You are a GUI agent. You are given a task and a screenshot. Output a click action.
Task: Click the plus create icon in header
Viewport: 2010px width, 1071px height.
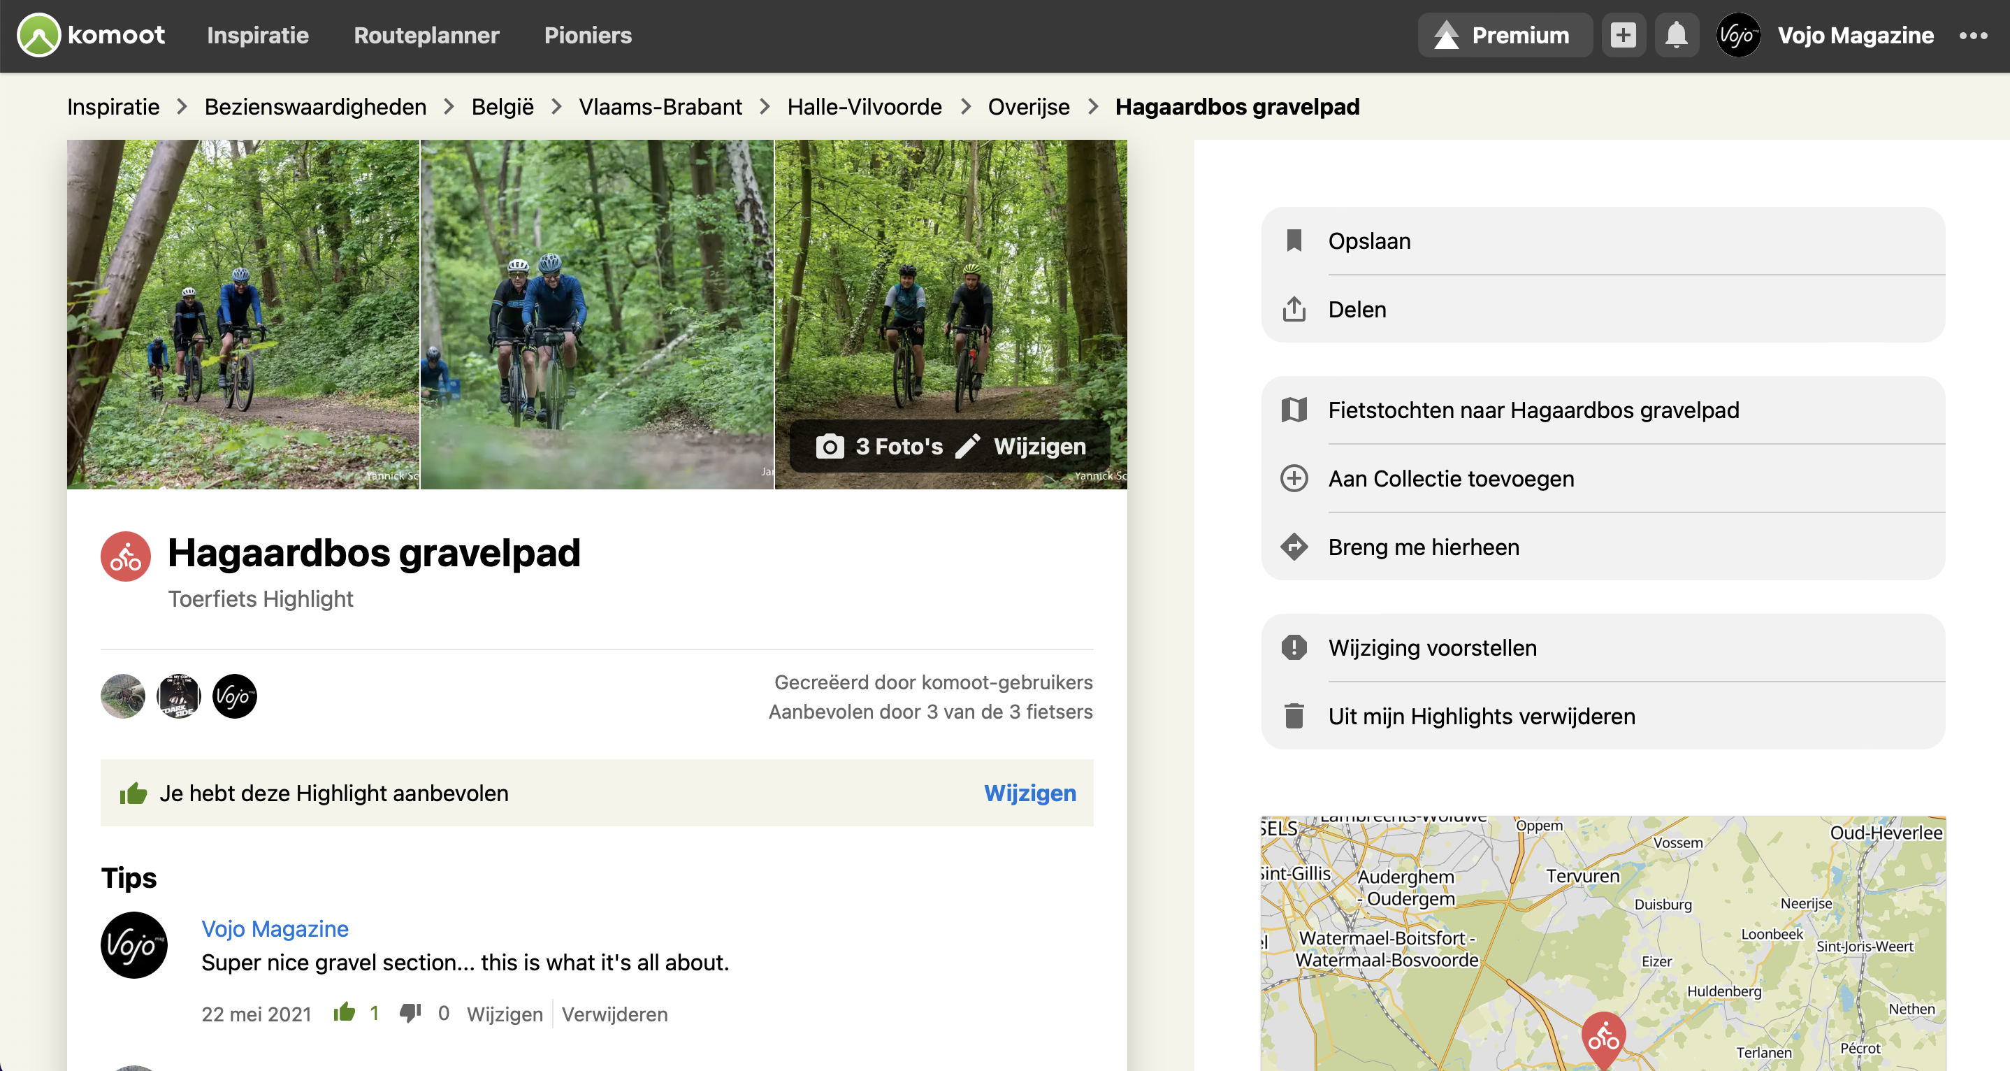1623,35
